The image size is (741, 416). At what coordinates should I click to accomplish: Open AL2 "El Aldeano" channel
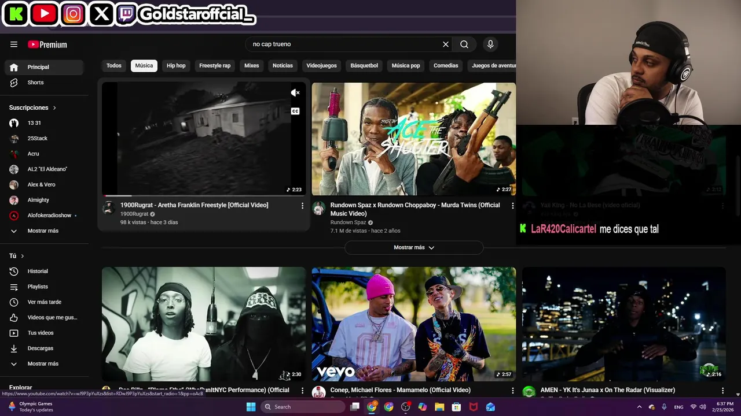coord(44,169)
